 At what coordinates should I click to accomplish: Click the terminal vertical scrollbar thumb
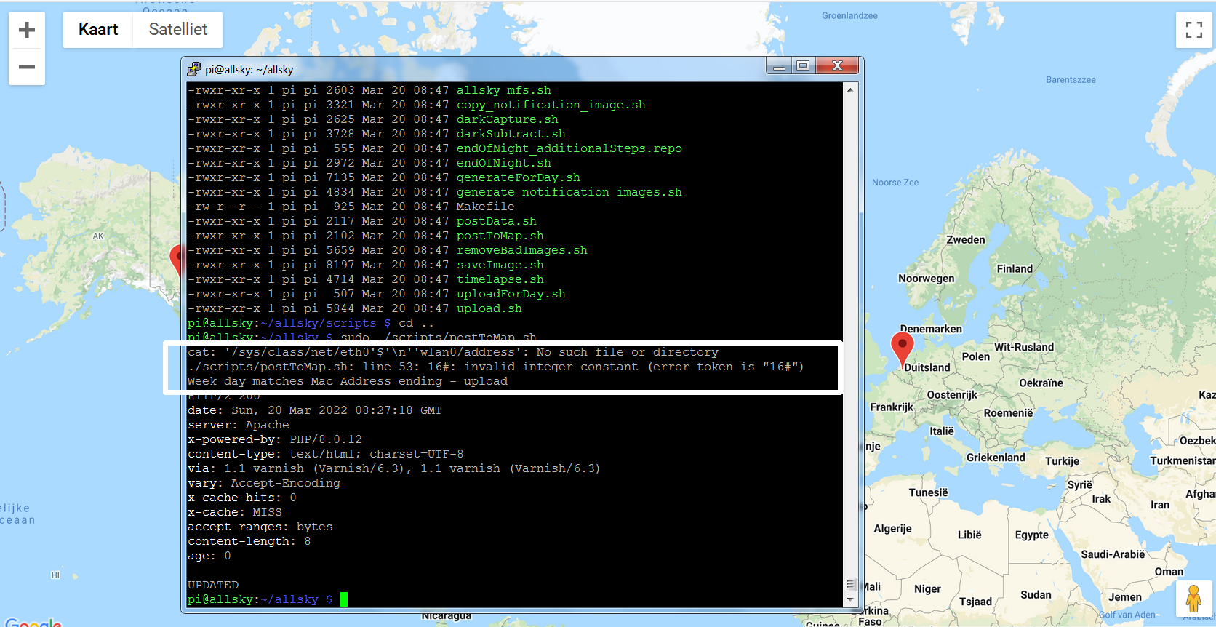tap(850, 584)
